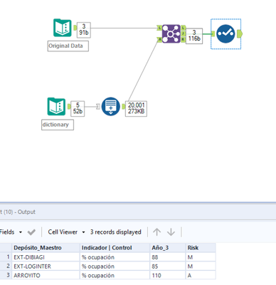Select the Risk cell in row 2
The height and width of the screenshot is (285, 276).
(201, 266)
